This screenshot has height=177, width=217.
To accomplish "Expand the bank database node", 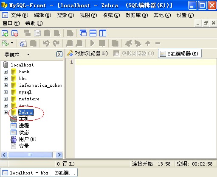I will 6,72.
